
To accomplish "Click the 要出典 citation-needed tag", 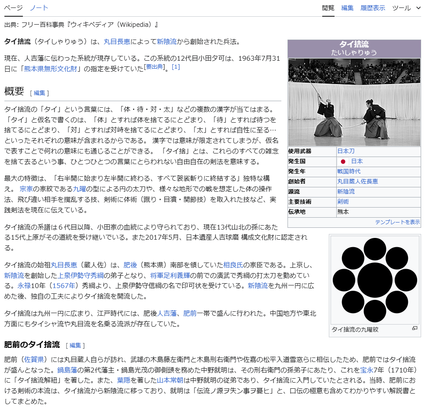I will 155,66.
